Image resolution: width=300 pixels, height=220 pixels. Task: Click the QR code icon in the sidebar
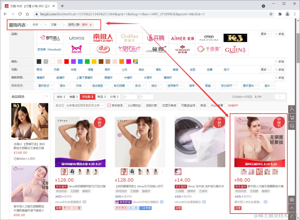coord(292,199)
